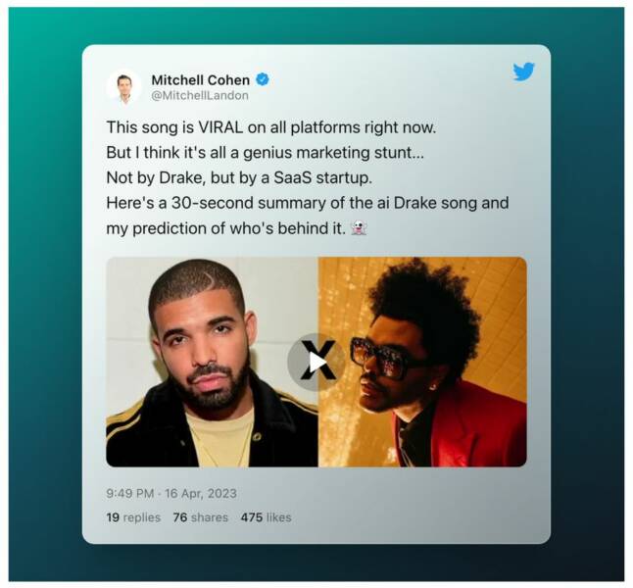Click the 'Not by Drake' text line
This screenshot has width=633, height=588.
[239, 178]
